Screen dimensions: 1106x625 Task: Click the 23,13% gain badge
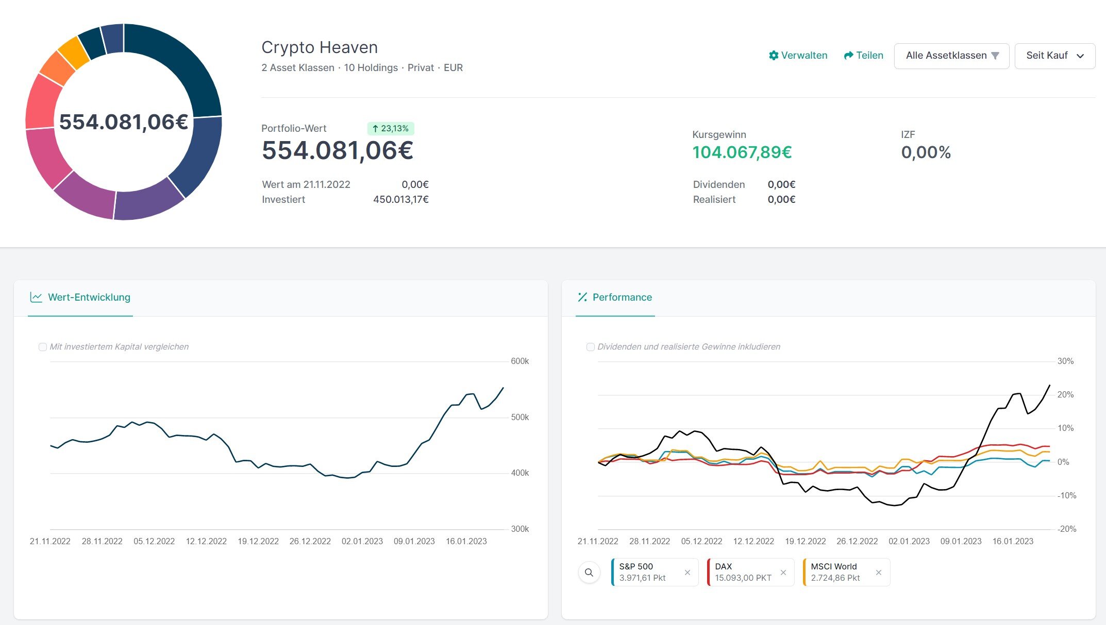[391, 129]
